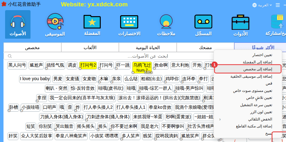Play the 连环拳 sound button
Screen dimensions: 286x142
[189, 79]
